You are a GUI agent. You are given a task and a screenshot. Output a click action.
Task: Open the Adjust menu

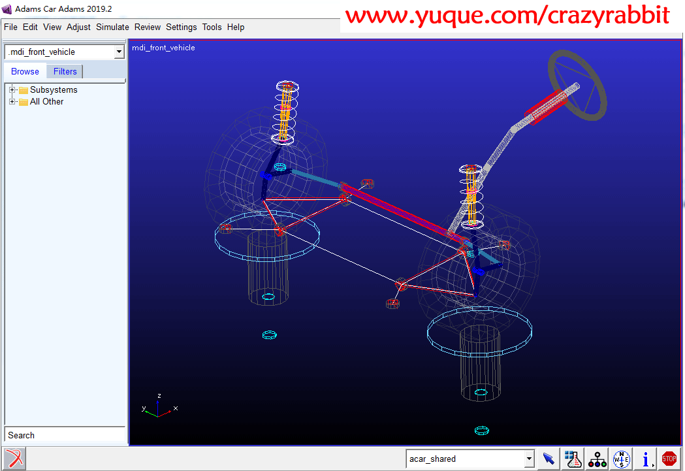coord(78,27)
